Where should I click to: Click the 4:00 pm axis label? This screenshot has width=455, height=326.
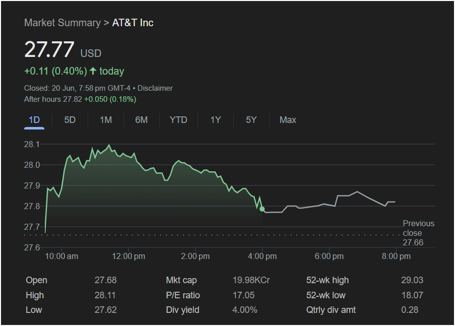pos(263,256)
